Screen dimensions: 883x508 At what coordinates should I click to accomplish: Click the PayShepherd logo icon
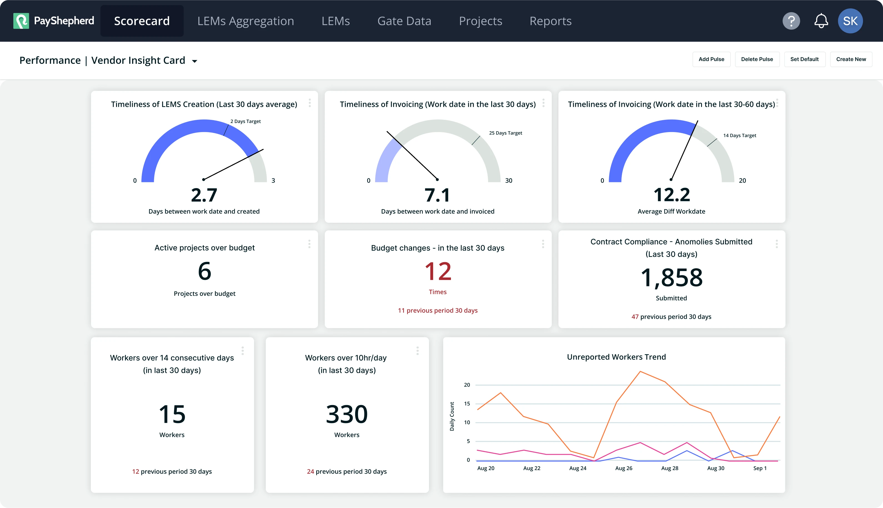coord(21,21)
